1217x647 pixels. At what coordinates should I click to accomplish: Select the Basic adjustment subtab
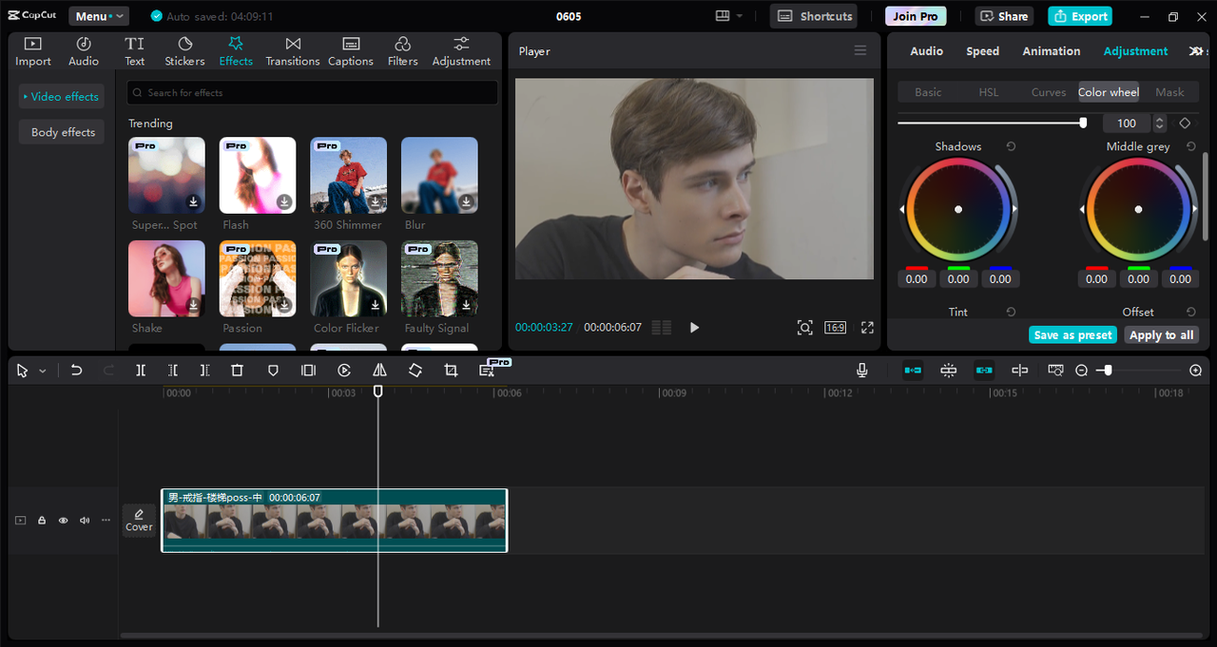click(x=928, y=92)
